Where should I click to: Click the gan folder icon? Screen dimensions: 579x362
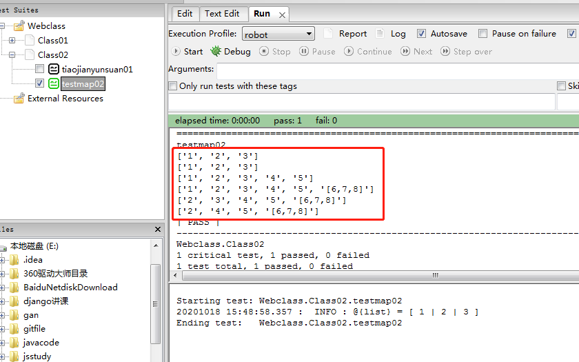14,315
